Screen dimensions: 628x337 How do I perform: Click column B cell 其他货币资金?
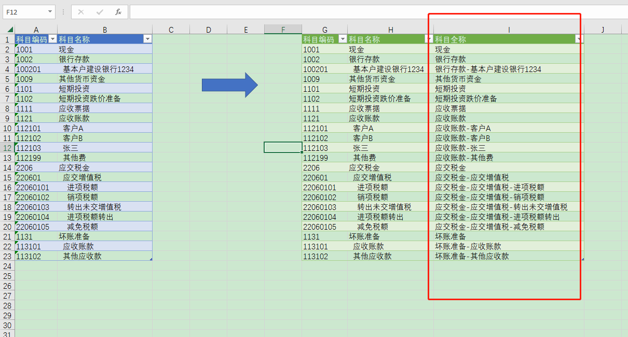click(x=105, y=79)
